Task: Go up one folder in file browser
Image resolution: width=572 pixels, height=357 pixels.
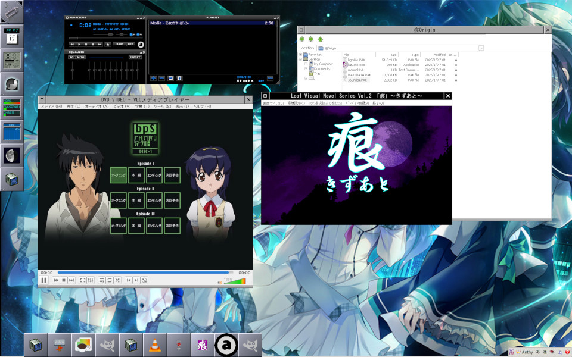Action: (x=320, y=39)
